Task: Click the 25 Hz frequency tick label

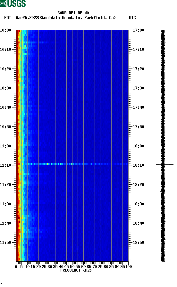Action: [44, 267]
